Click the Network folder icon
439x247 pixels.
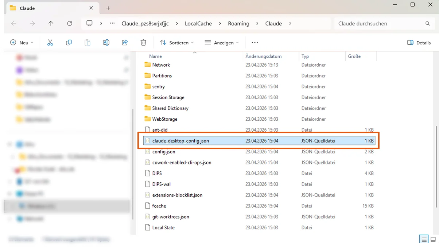click(x=147, y=65)
